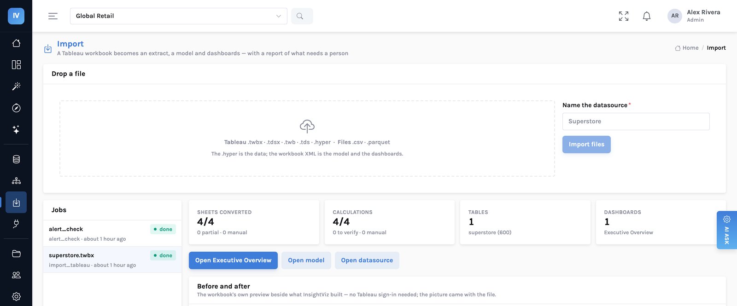Click the cloud upload icon
The height and width of the screenshot is (306, 737).
(307, 126)
